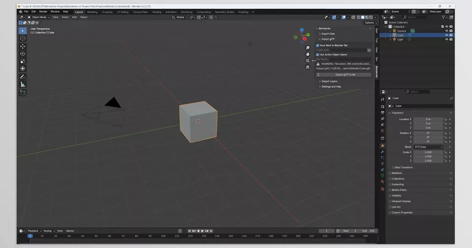This screenshot has width=472, height=248.
Task: Click the viewport pan hand icon
Action: point(307,54)
